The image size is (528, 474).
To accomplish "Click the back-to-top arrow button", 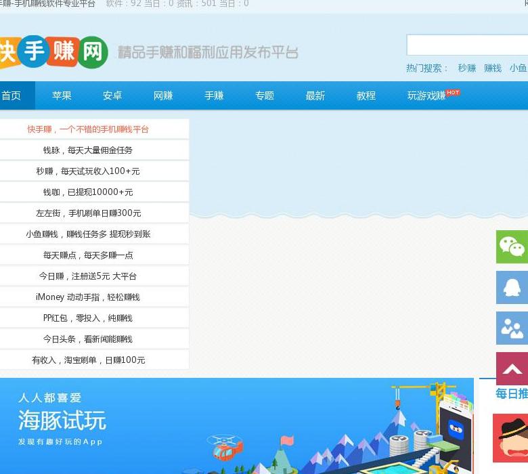I will pyautogui.click(x=512, y=369).
